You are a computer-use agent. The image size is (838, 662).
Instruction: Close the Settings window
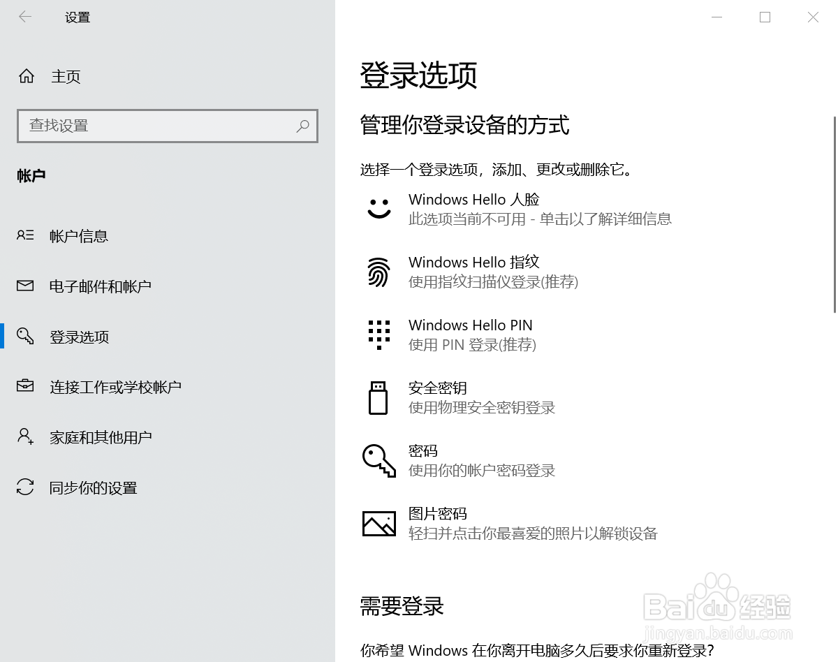[813, 17]
